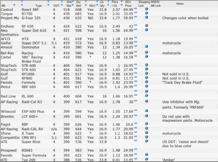This screenshot has height=162, width=218.
Task: Open the Competition CMS RF1 shopping link icon
Action: (135, 136)
